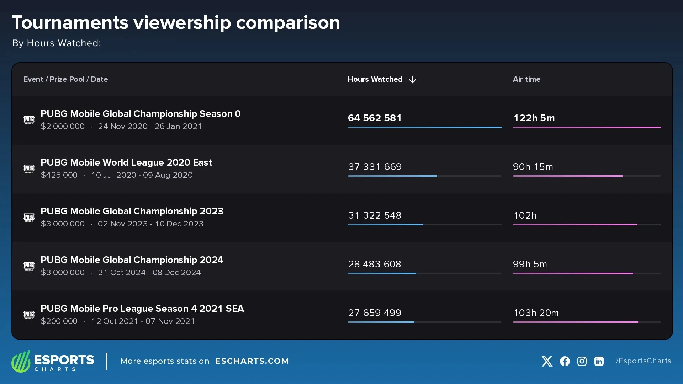This screenshot has width=683, height=384.
Task: Click the /EsportsCharts handle text
Action: tap(644, 361)
